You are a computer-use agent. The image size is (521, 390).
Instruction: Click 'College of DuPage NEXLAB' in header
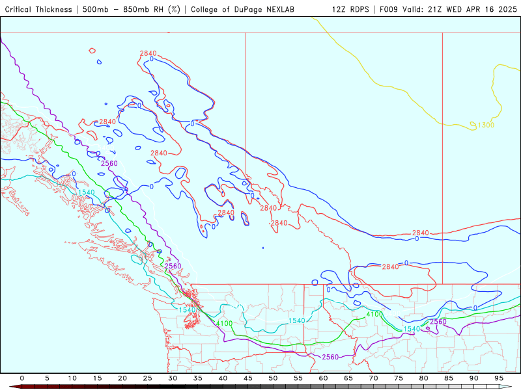pyautogui.click(x=242, y=9)
